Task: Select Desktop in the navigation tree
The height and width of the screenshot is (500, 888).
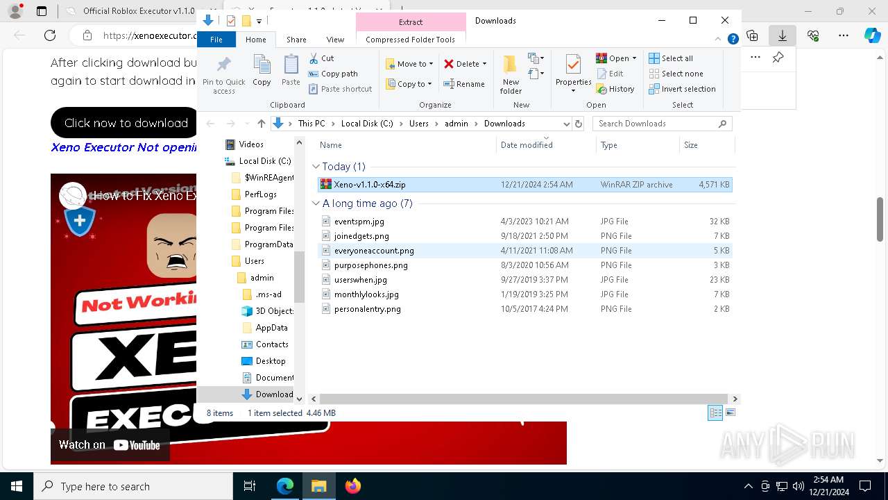Action: pyautogui.click(x=270, y=361)
